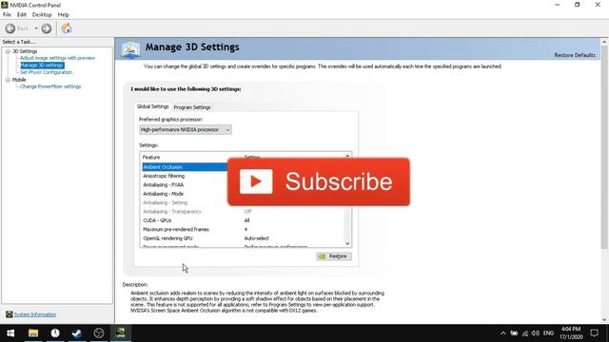This screenshot has width=609, height=342.
Task: Open the System Information link
Action: [35, 314]
